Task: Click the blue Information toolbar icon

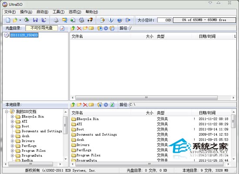Action: 111,20
